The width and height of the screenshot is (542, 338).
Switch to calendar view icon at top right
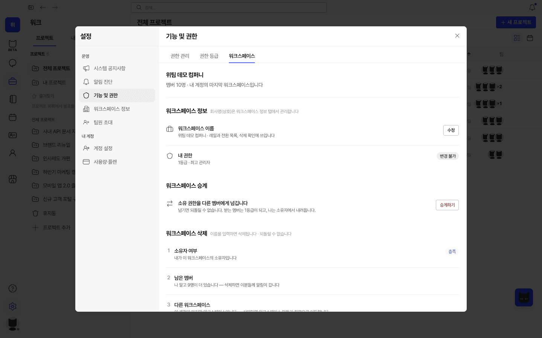click(x=530, y=38)
